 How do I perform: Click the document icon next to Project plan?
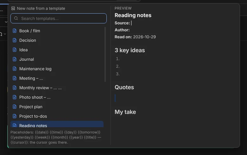coord(15,107)
